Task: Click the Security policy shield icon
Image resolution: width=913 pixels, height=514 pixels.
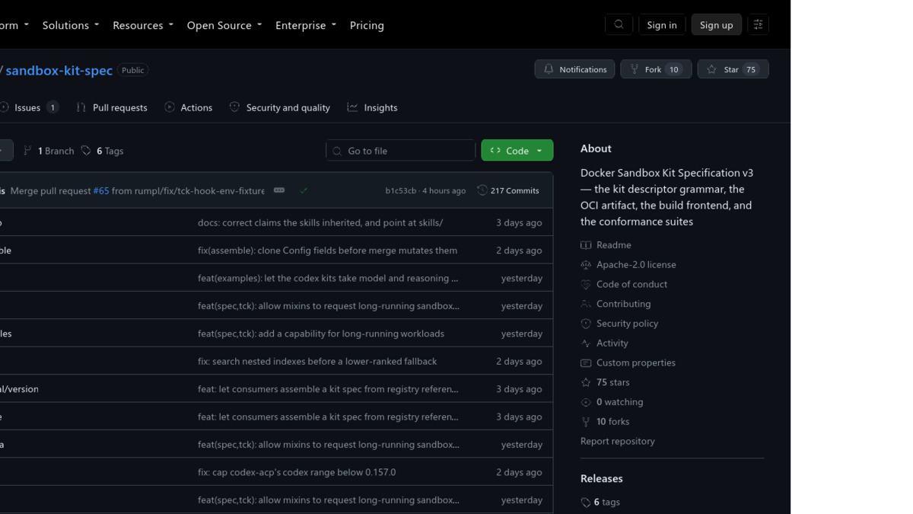Action: click(586, 324)
